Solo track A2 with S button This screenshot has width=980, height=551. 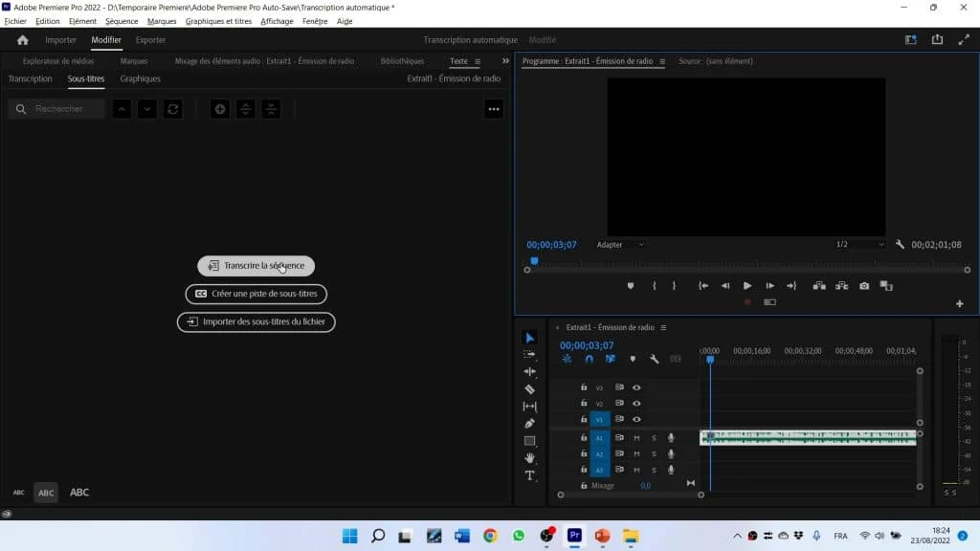654,454
